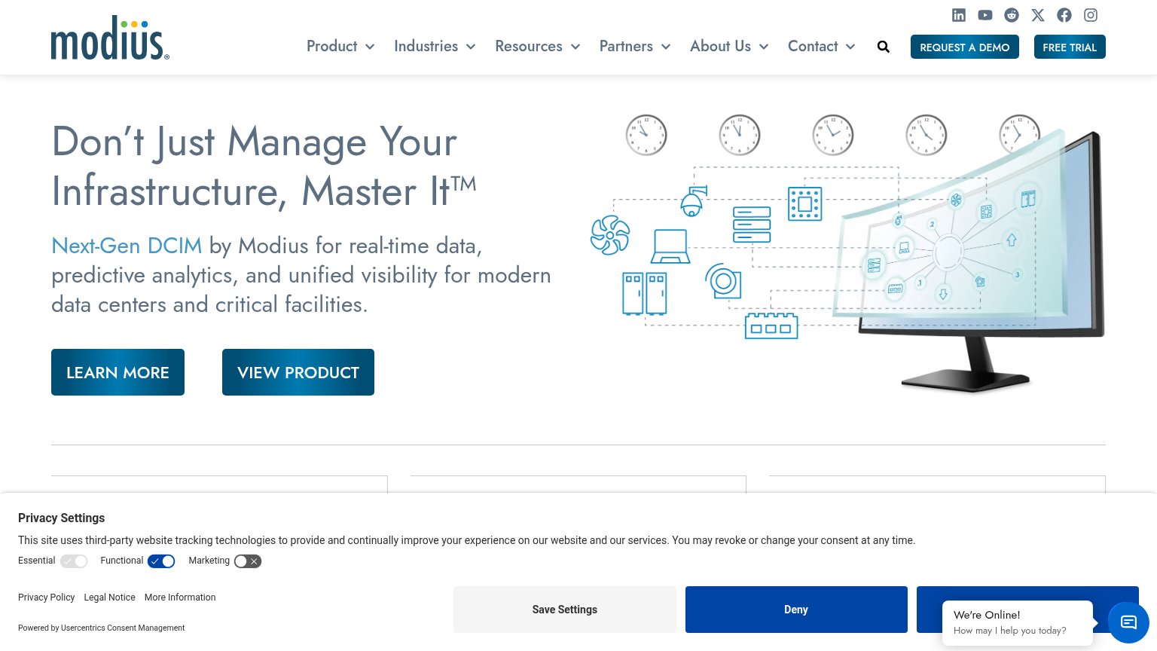The image size is (1157, 651).
Task: Enable the Marketing cookies switch
Action: click(x=248, y=561)
